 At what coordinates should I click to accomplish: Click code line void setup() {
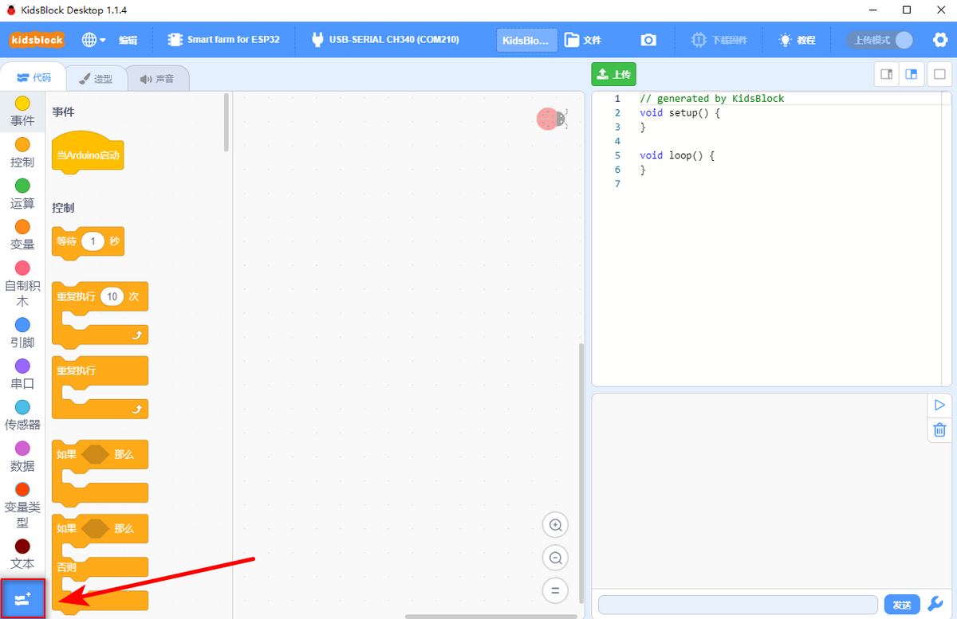tap(679, 113)
